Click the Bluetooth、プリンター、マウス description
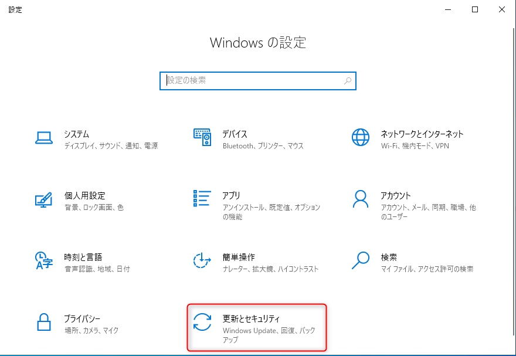Image resolution: width=516 pixels, height=356 pixels. point(263,146)
